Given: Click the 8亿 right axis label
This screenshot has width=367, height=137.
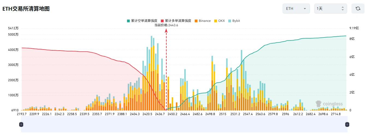Looking at the screenshot, I should [x=352, y=39].
